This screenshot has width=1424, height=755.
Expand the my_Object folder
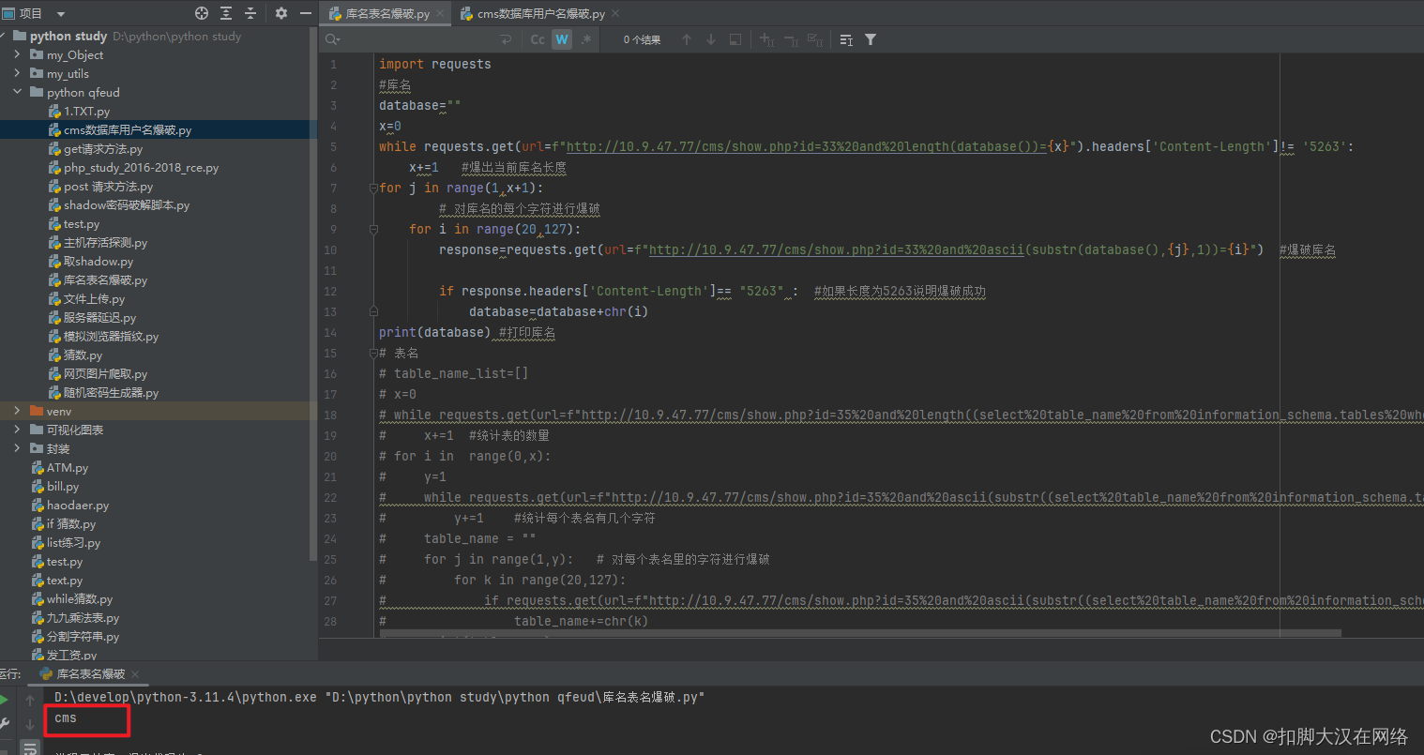tap(17, 54)
